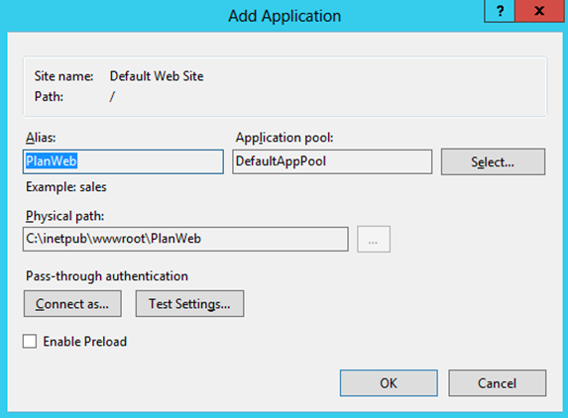
Task: Click the Physical path: label
Action: (64, 216)
